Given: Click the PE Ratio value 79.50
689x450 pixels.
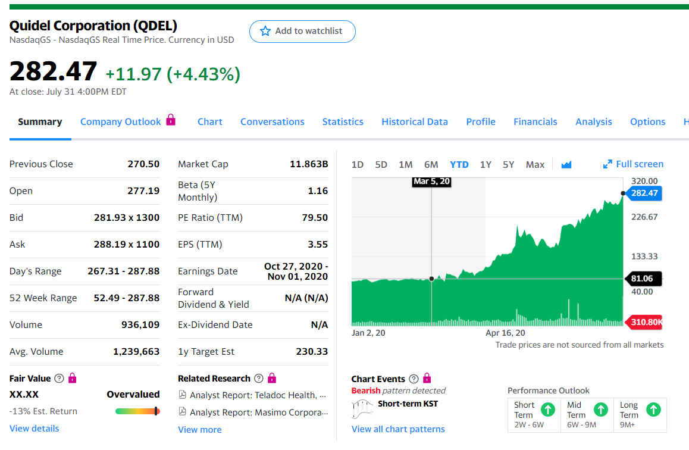Looking at the screenshot, I should 315,217.
